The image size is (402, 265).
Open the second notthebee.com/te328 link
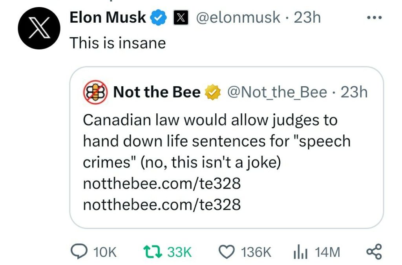pyautogui.click(x=162, y=204)
